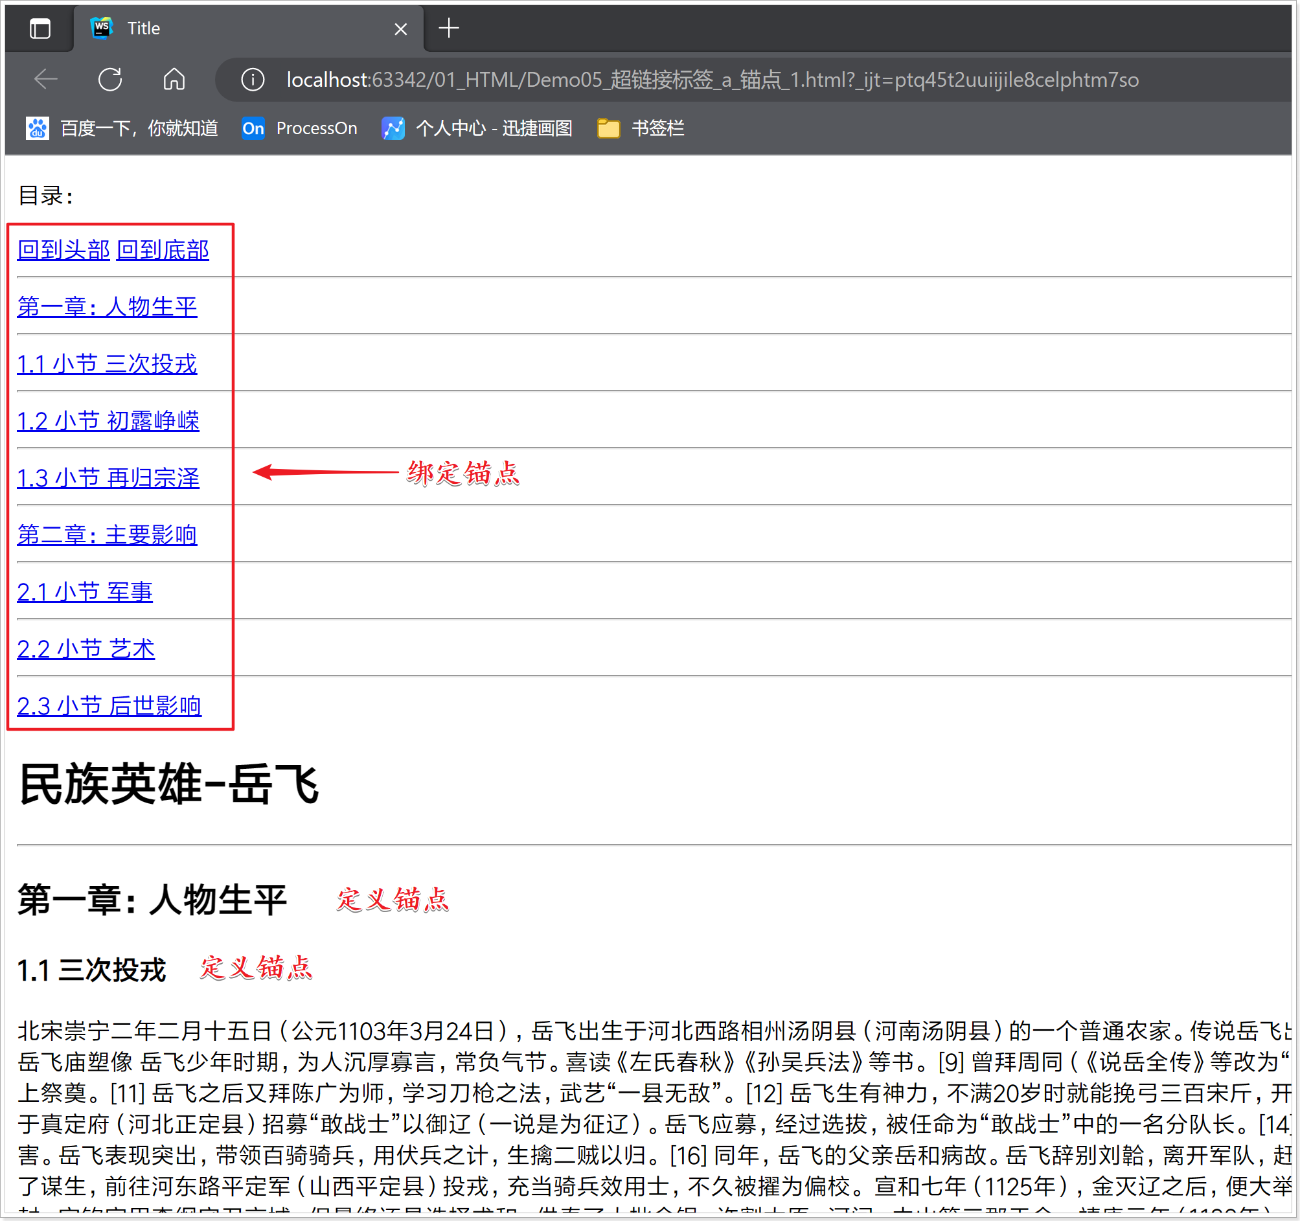Click the browser back arrow
The image size is (1300, 1221).
(x=46, y=79)
